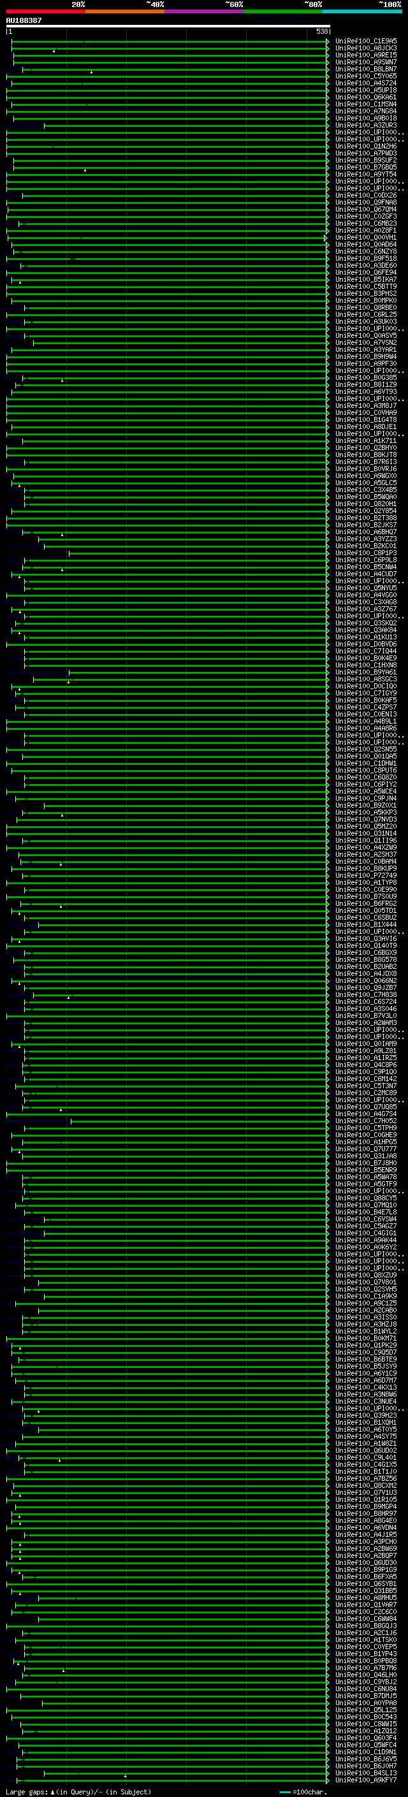Click the UniRef100_Q140T9 label

pos(365,946)
